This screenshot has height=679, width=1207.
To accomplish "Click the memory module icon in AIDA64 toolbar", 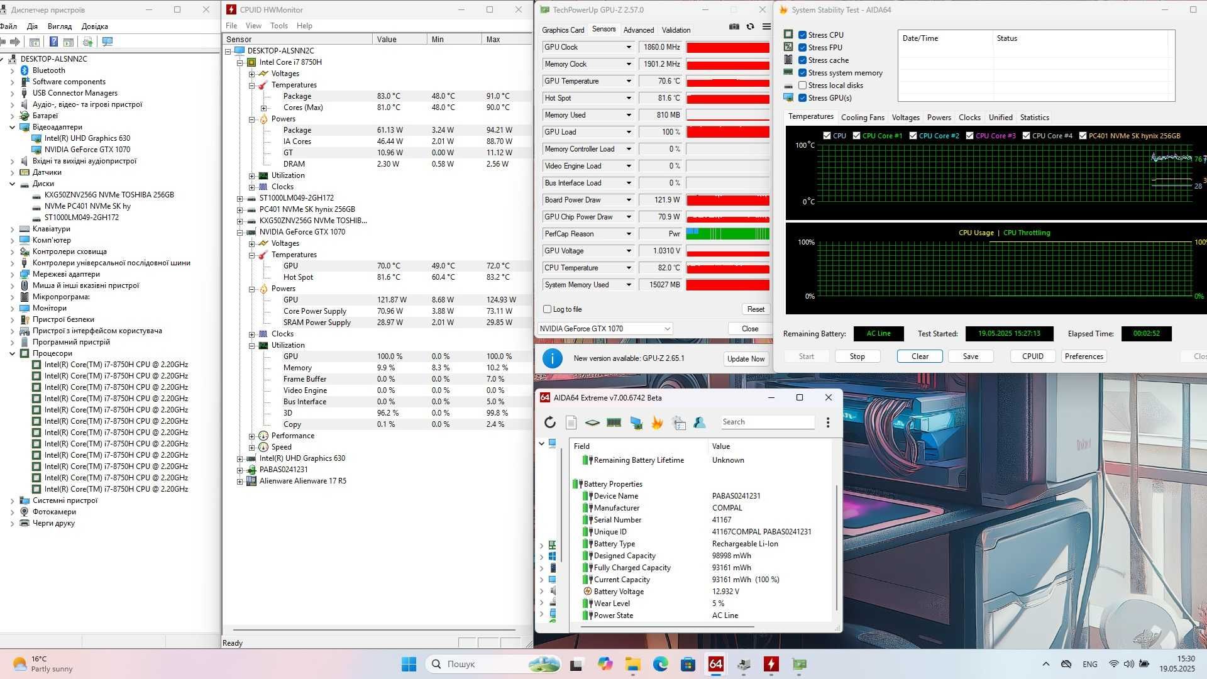I will click(614, 422).
